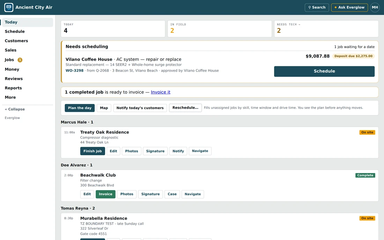Click the Complete status badge on Beachwalk Club
Viewport: 384px width, 240px height.
[x=365, y=175]
